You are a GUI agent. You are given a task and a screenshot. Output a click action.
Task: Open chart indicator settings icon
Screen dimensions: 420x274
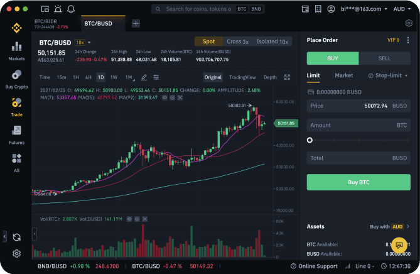pyautogui.click(x=156, y=77)
